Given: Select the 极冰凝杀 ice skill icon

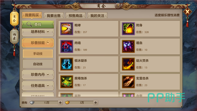Looking at the screenshot, I should point(66,64).
